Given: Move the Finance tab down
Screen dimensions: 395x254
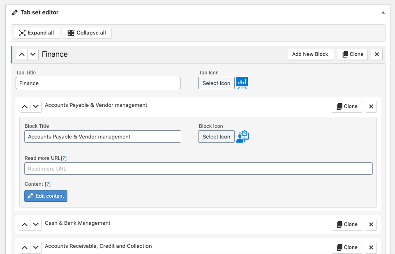Looking at the screenshot, I should pyautogui.click(x=33, y=54).
